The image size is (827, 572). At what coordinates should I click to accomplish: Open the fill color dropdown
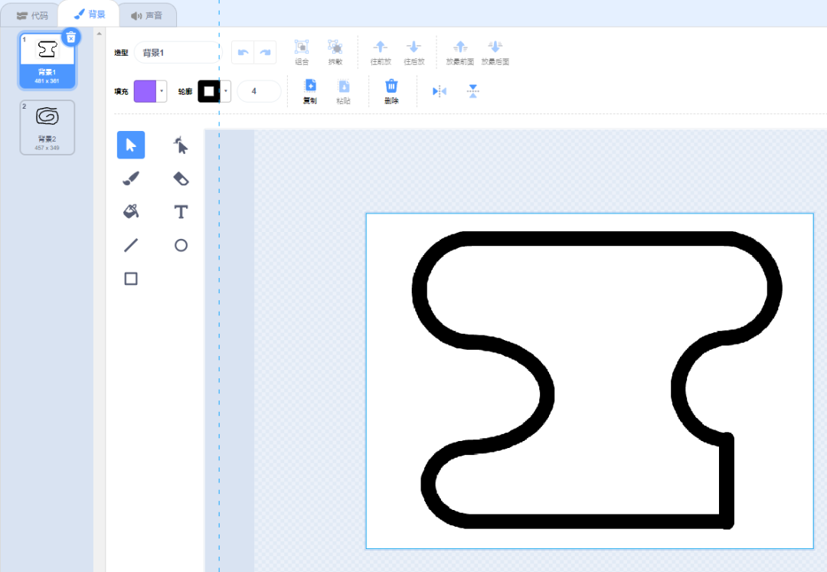(162, 91)
